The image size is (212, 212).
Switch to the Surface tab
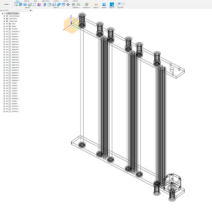point(26,1)
